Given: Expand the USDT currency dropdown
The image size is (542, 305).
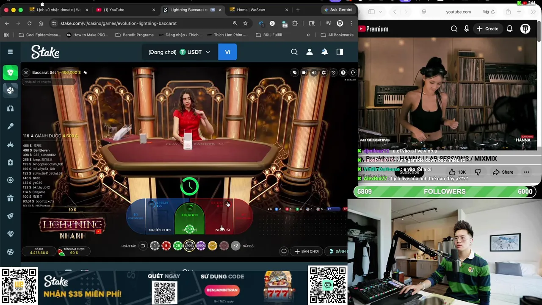Looking at the screenshot, I should click(208, 52).
